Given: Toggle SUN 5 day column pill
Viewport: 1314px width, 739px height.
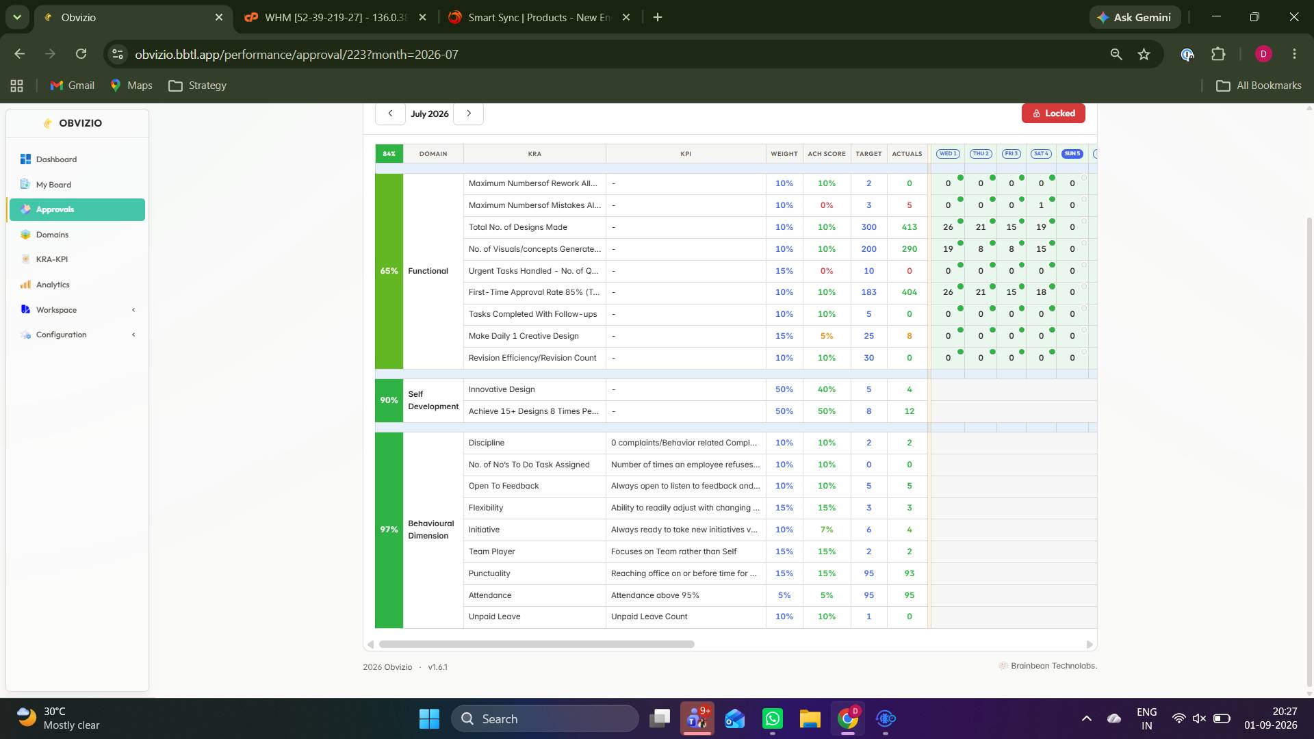Looking at the screenshot, I should click(1072, 154).
